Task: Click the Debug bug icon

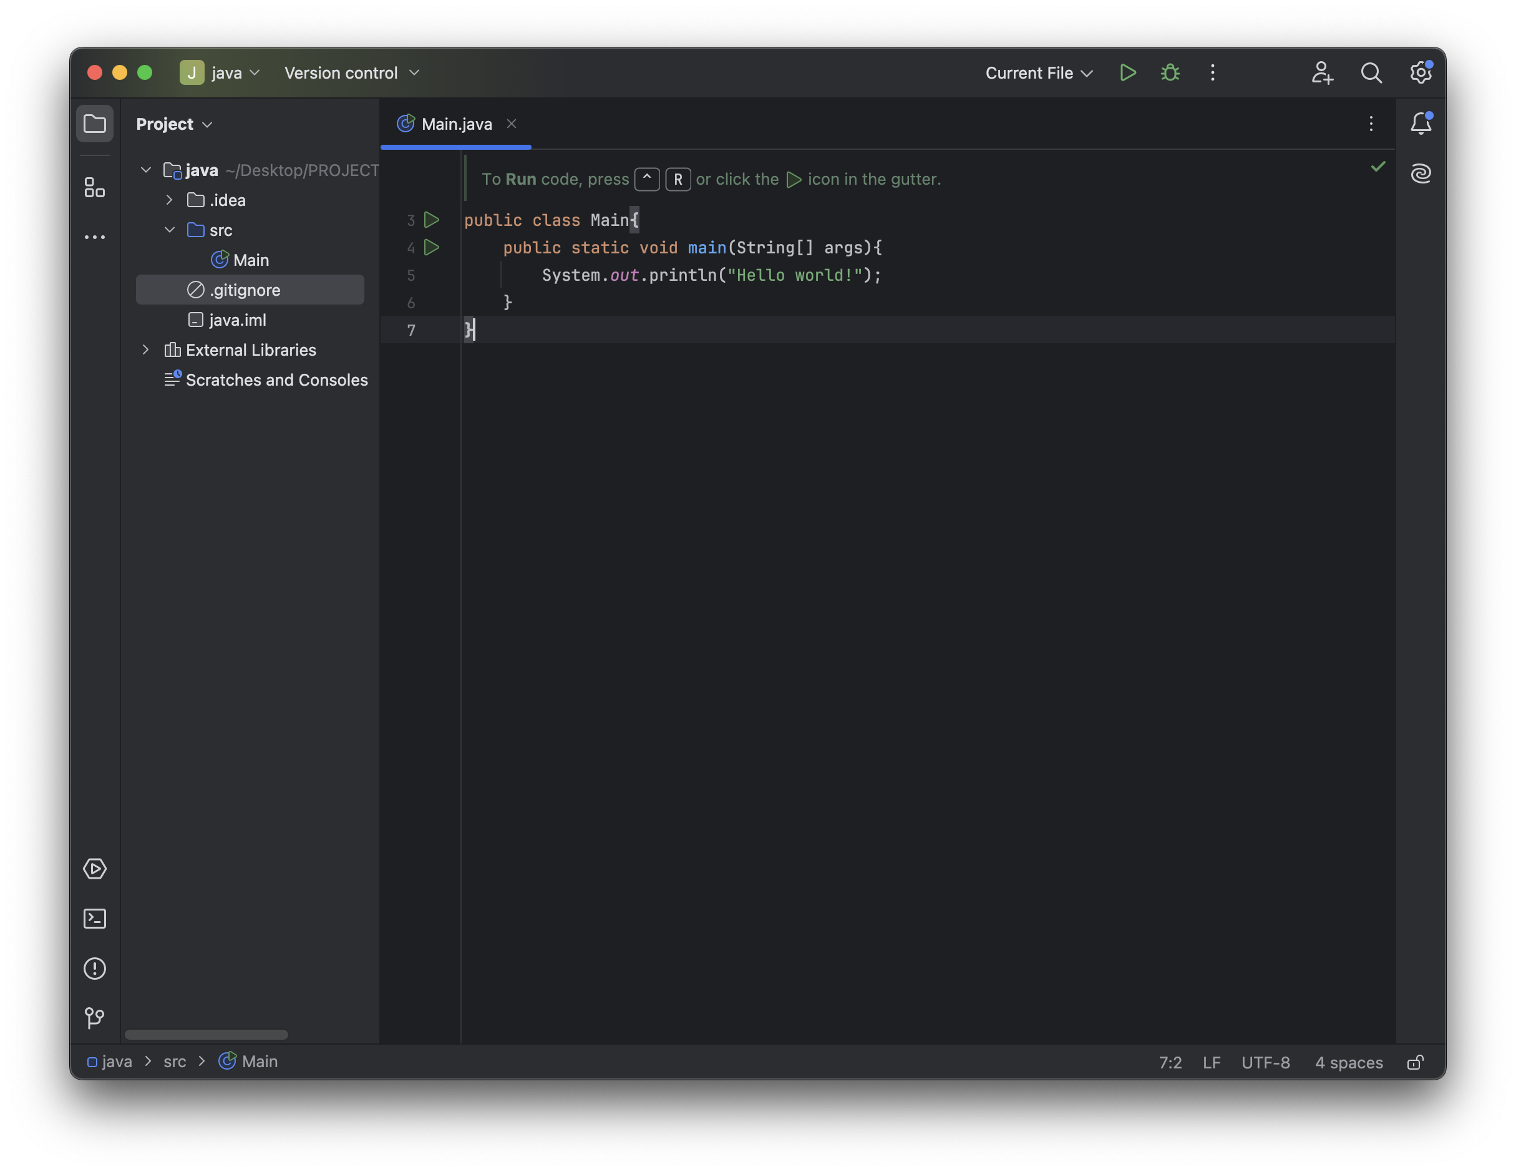Action: [x=1170, y=73]
